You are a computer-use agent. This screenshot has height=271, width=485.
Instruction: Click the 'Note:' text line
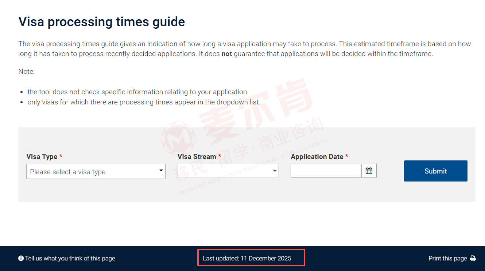(x=27, y=72)
